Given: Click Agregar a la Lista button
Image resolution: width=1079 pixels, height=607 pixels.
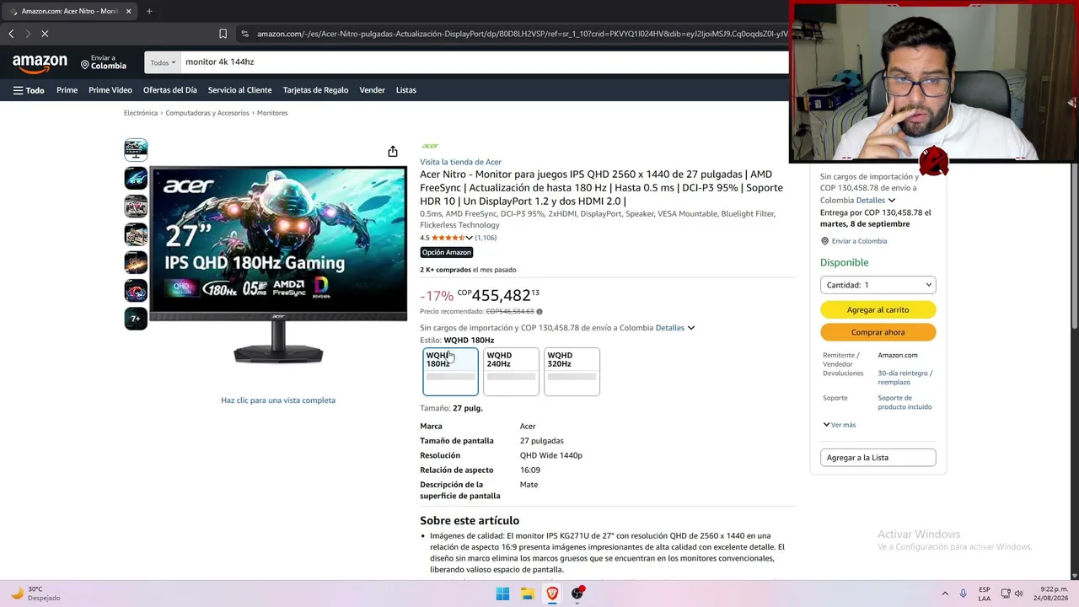Looking at the screenshot, I should point(878,458).
